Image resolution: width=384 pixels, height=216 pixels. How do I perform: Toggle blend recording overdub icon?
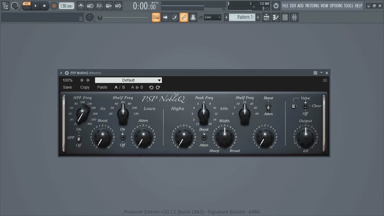pyautogui.click(x=109, y=6)
